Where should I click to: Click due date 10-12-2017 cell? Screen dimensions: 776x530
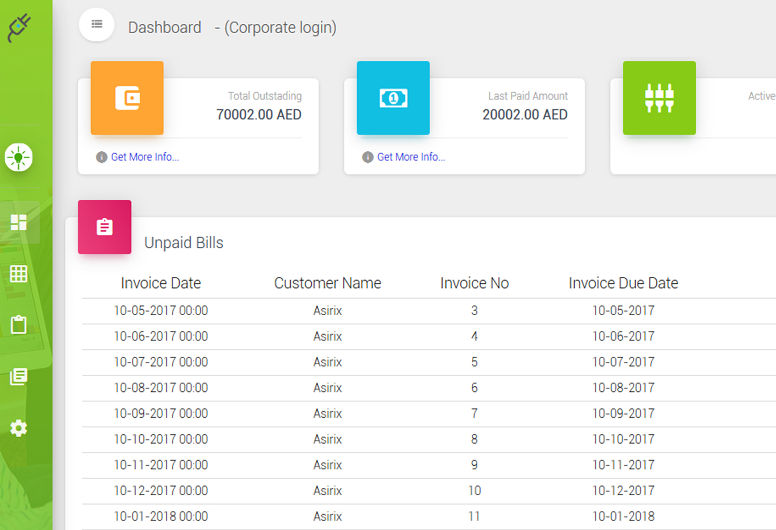[624, 490]
